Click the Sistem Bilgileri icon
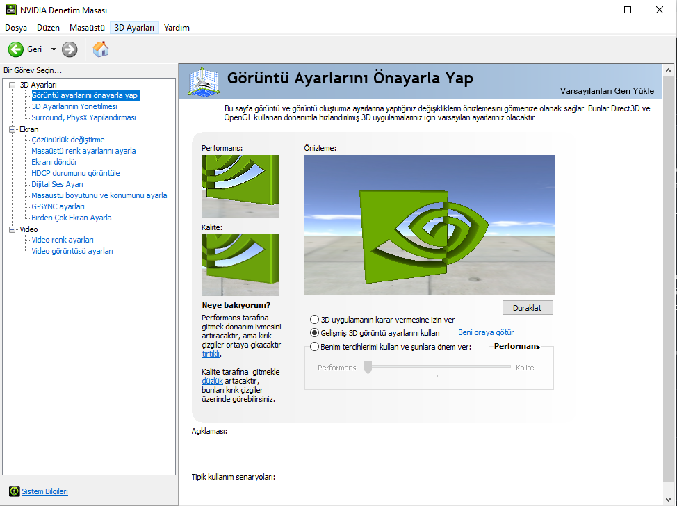677x506 pixels. tap(14, 491)
